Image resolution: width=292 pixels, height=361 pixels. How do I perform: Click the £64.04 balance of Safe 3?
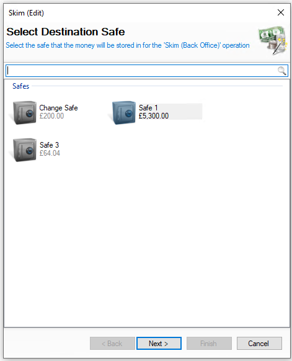[50, 153]
